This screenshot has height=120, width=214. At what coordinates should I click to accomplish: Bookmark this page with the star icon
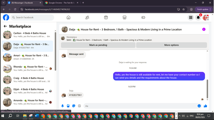coord(184,10)
